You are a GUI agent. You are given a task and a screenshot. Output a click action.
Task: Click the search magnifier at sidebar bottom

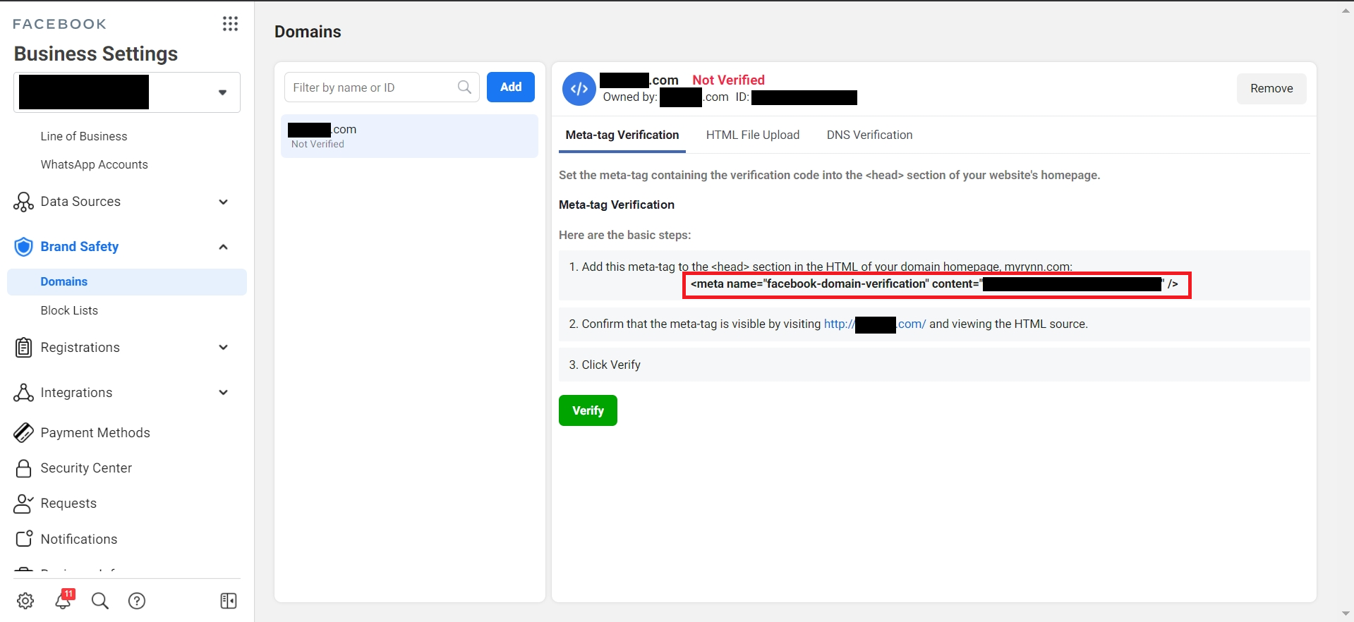pyautogui.click(x=100, y=601)
